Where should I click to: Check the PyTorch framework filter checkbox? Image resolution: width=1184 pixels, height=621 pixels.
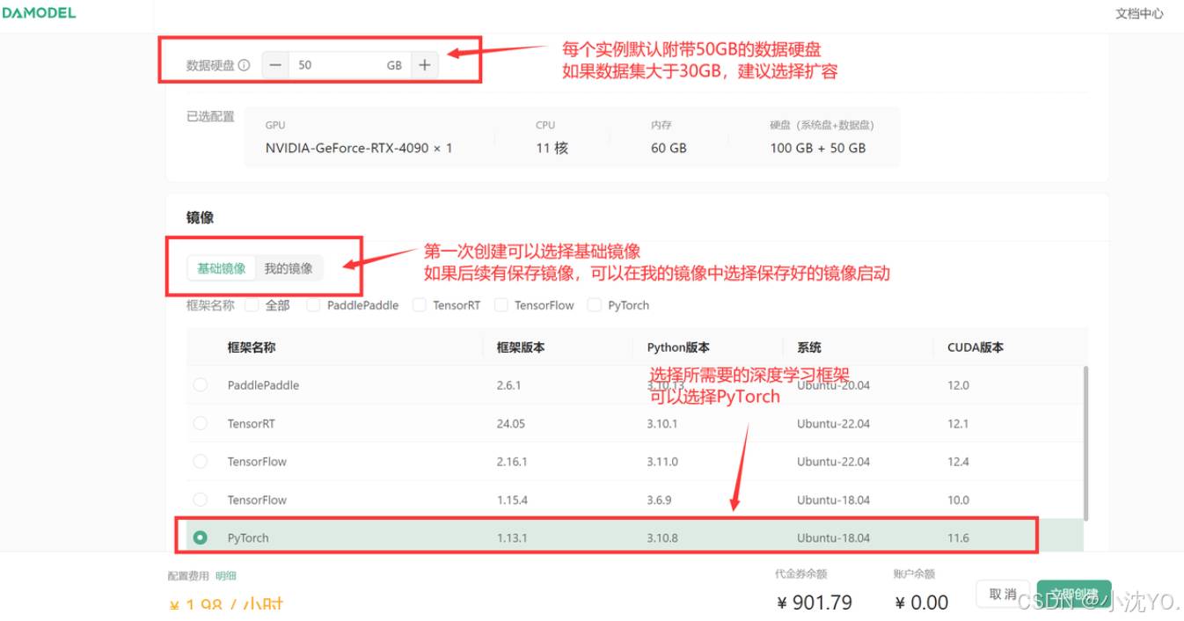point(595,305)
